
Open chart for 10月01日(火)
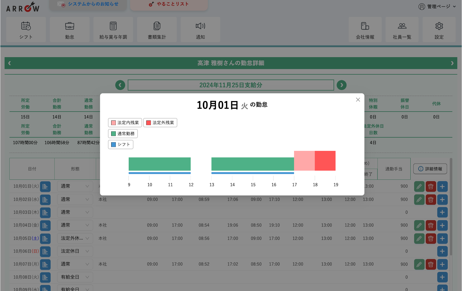45,186
